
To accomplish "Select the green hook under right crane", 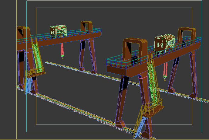I will [165, 78].
